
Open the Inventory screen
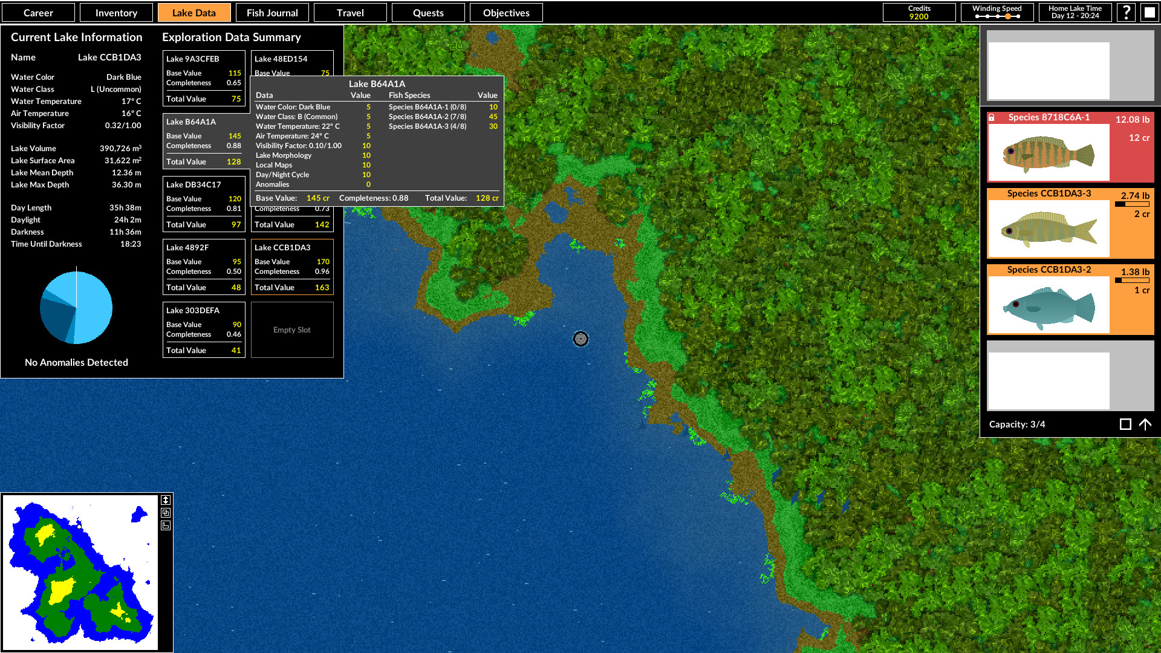[x=115, y=12]
